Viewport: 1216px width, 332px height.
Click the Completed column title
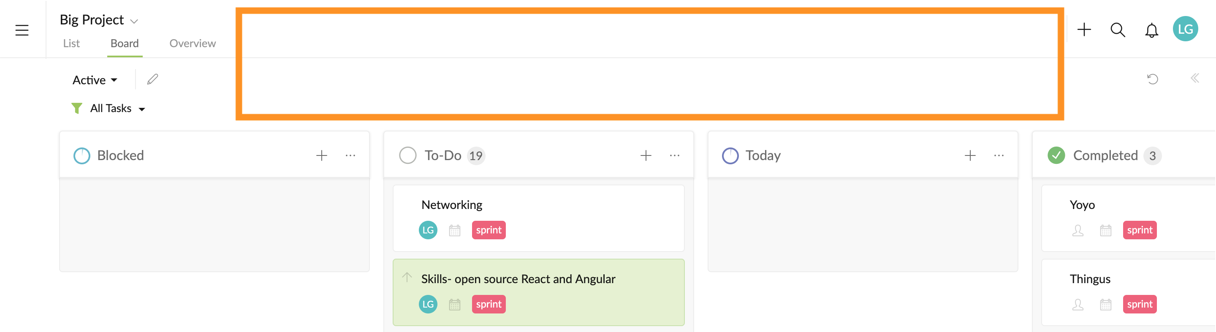point(1105,155)
